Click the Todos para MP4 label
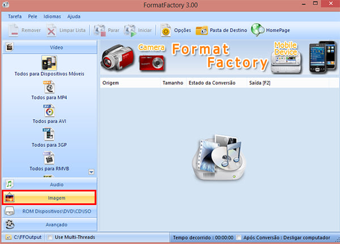Image resolution: width=340 pixels, height=244 pixels. click(x=49, y=98)
